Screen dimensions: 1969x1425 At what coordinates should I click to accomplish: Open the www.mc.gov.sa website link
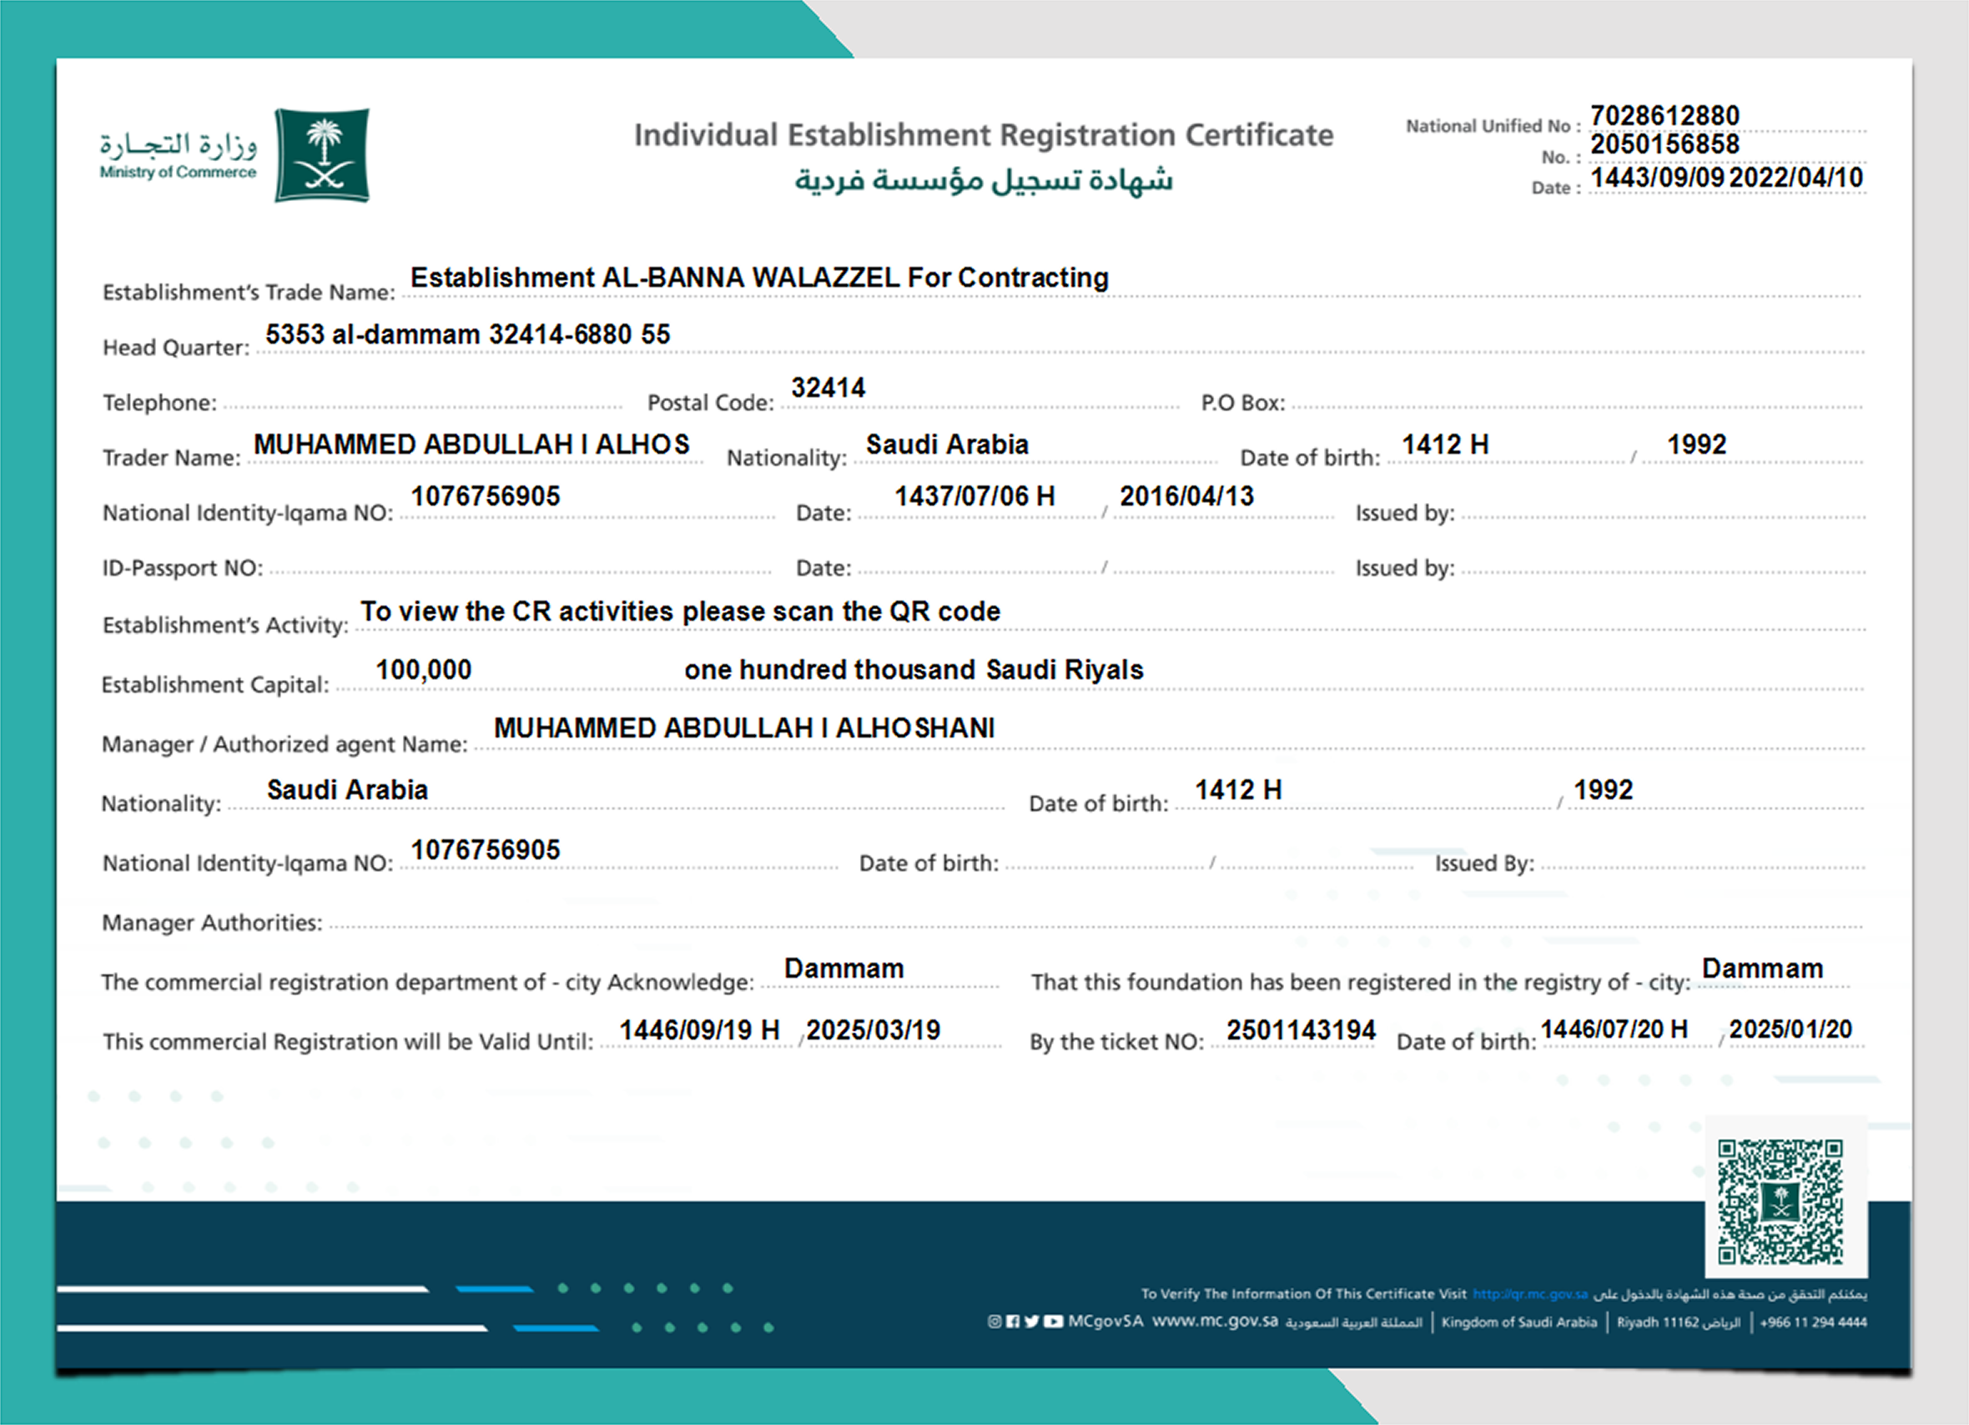click(x=1215, y=1322)
